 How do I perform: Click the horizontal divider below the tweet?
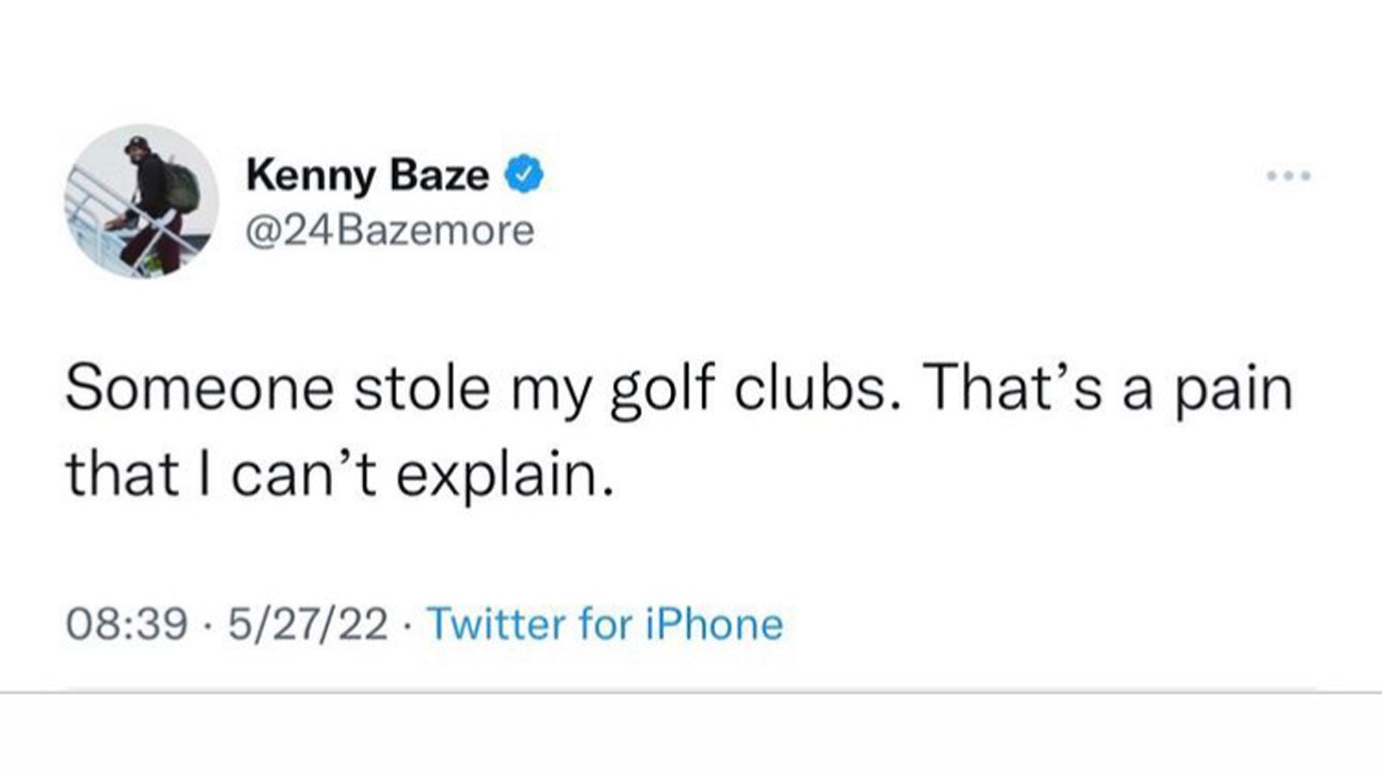[x=691, y=692]
